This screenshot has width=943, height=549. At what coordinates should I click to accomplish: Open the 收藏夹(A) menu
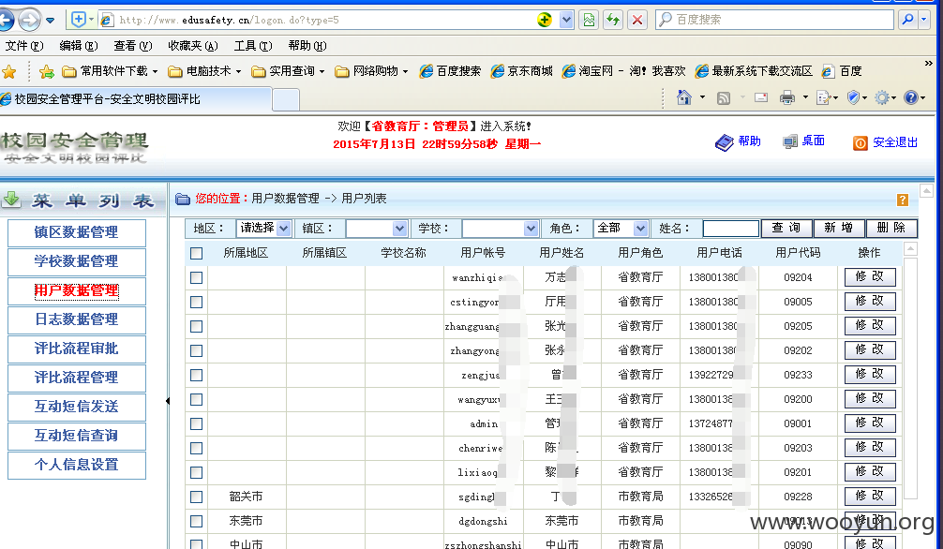click(x=193, y=46)
